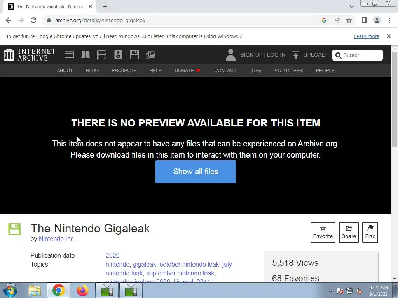The width and height of the screenshot is (398, 298).
Task: Open a new tab with plus button
Action: [105, 7]
